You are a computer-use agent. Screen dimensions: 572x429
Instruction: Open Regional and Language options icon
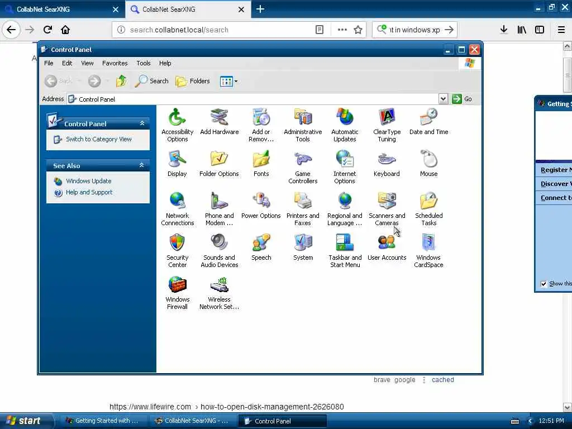[x=345, y=209]
